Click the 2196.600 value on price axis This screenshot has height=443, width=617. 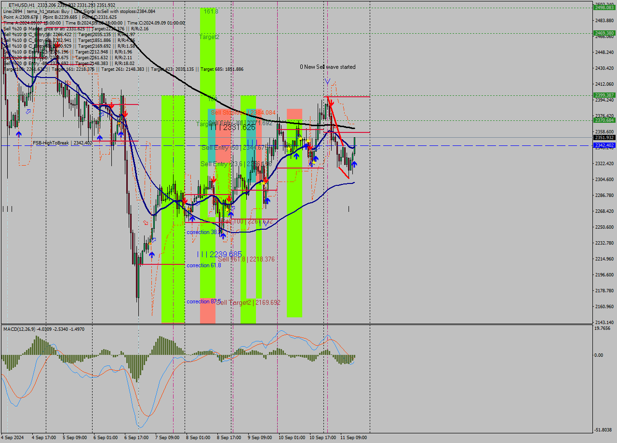pyautogui.click(x=604, y=274)
